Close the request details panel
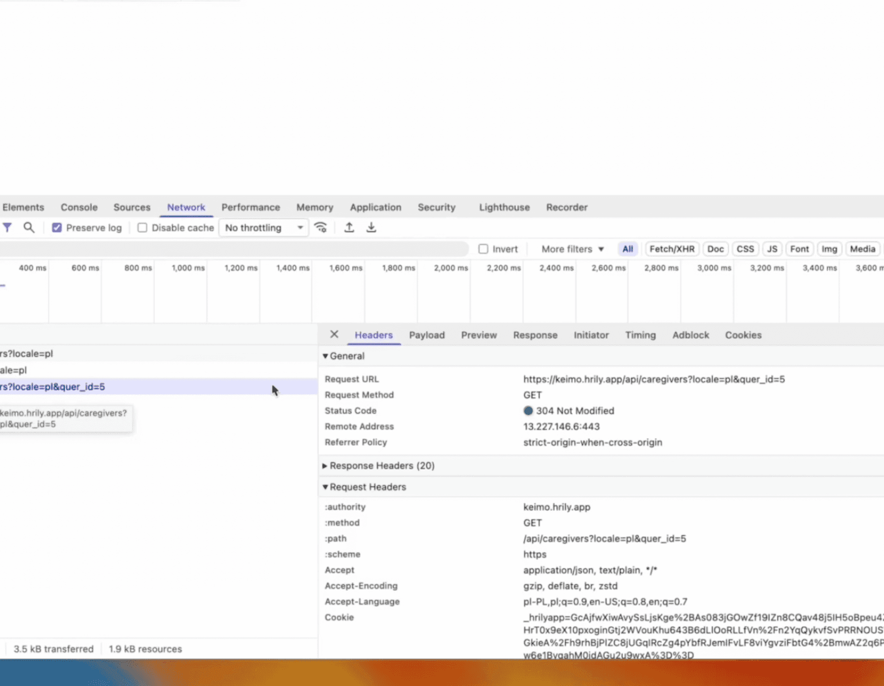Image resolution: width=884 pixels, height=686 pixels. (x=334, y=335)
